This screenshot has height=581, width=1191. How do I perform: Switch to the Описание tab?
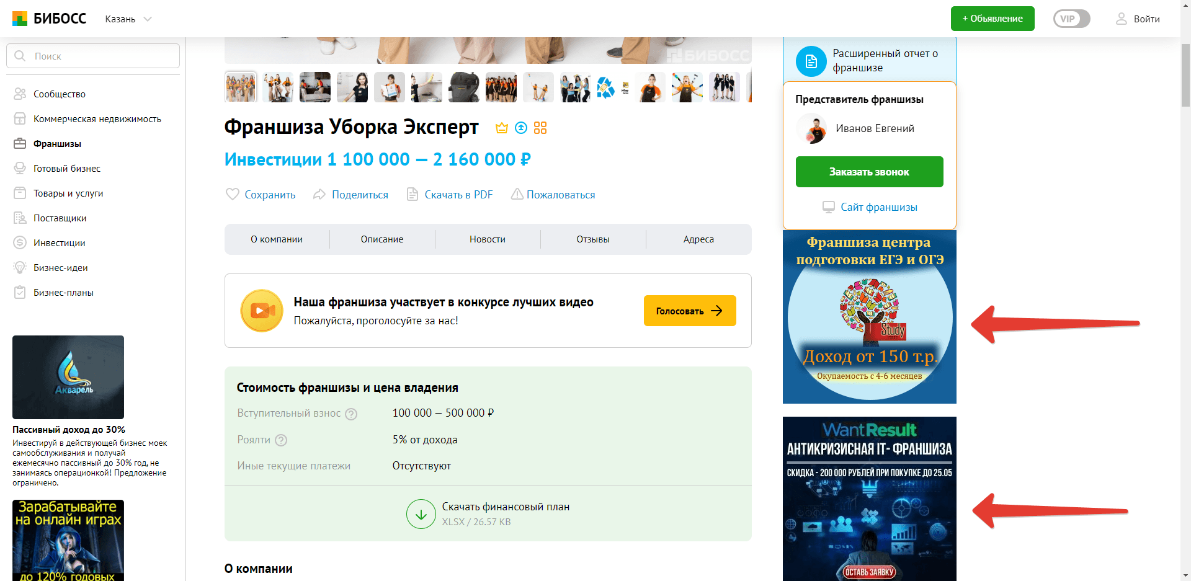(382, 239)
